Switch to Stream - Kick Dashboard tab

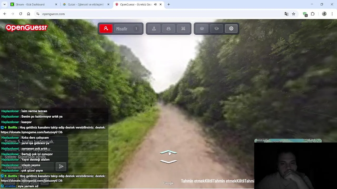click(34, 4)
